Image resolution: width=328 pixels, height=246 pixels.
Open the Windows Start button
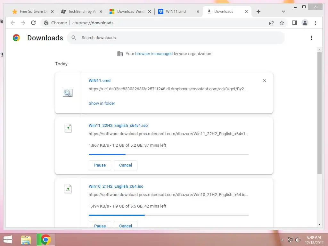[x=8, y=240]
